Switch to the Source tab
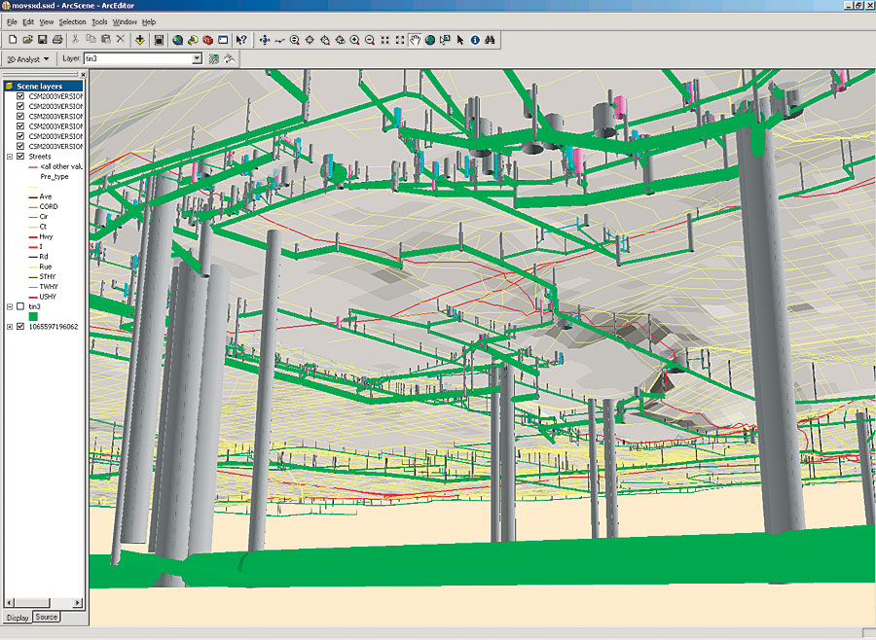Screen dimensions: 876x640 click(47, 617)
